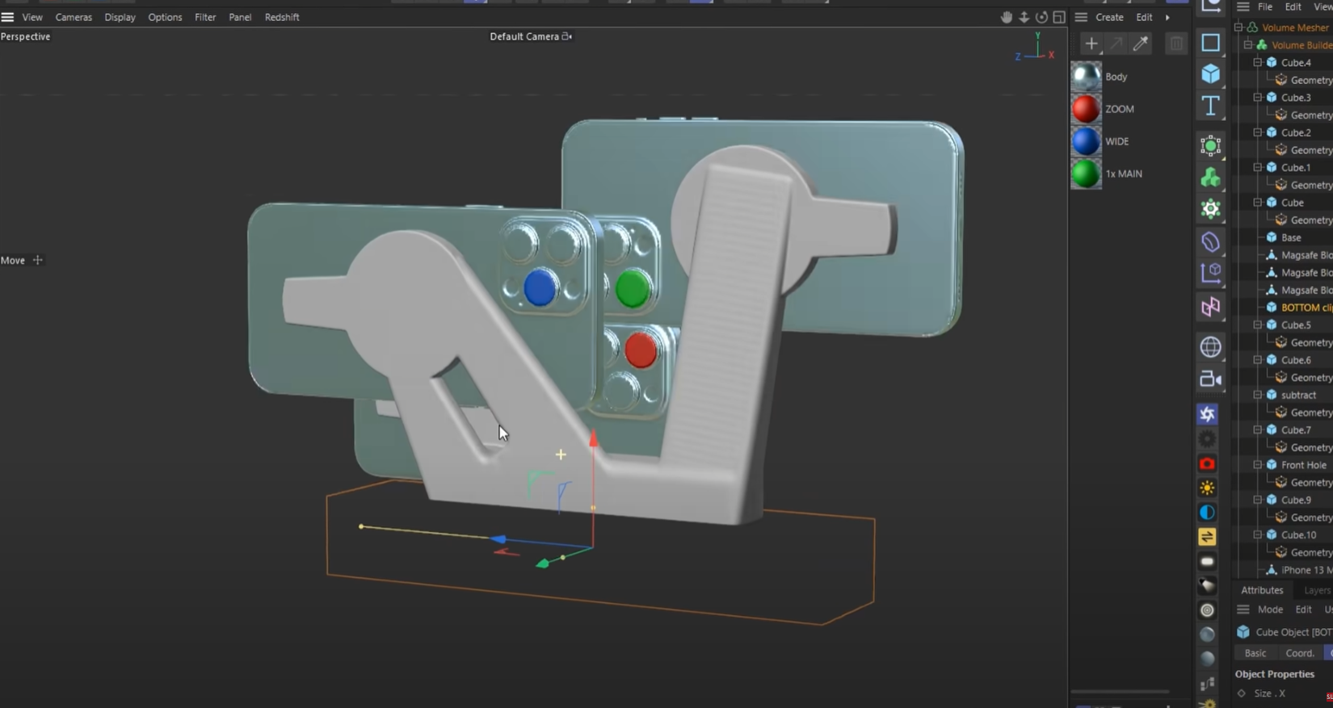Viewport: 1333px width, 708px height.
Task: Select the Cube primitive tool icon
Action: tap(1210, 73)
